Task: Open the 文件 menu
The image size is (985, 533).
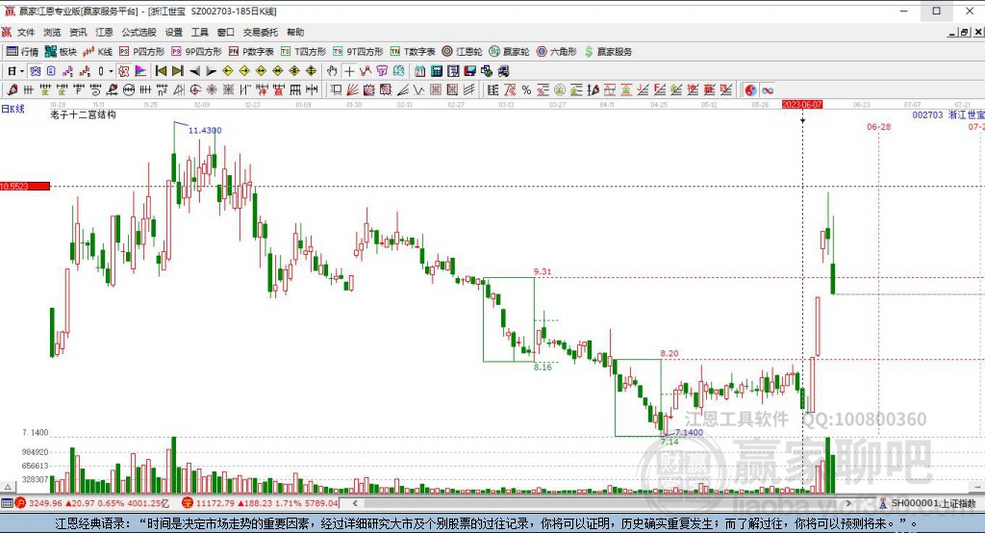Action: pyautogui.click(x=26, y=32)
